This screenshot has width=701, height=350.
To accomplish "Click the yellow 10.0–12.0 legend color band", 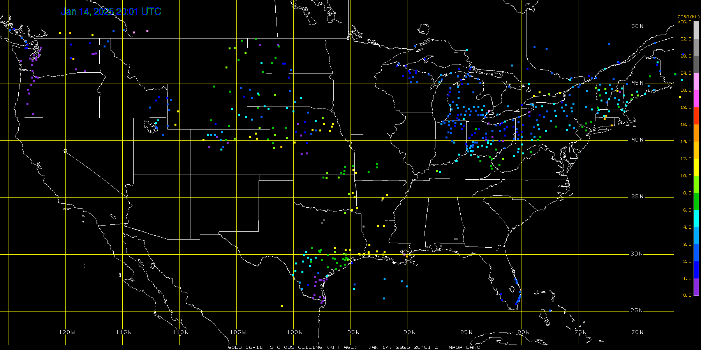I will click(x=696, y=167).
